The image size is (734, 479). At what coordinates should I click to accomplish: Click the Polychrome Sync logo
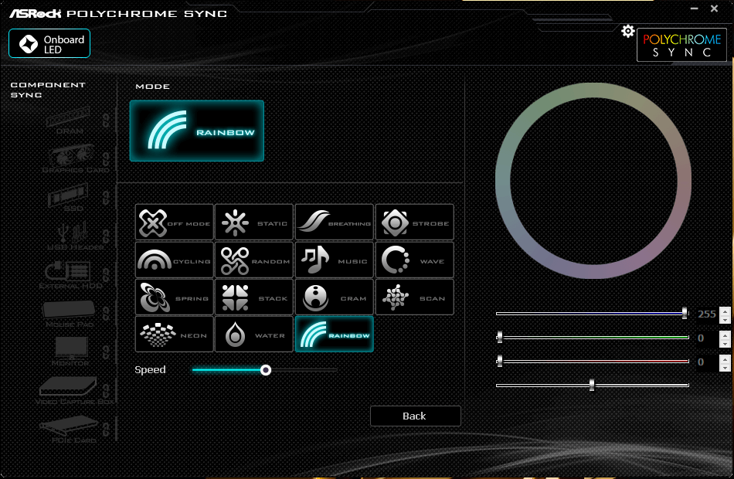tap(681, 45)
